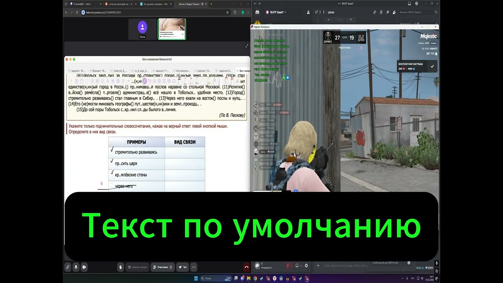Viewport: 503px width, 283px height.
Task: Open Discord invite people icon
Action: pyautogui.click(x=308, y=12)
